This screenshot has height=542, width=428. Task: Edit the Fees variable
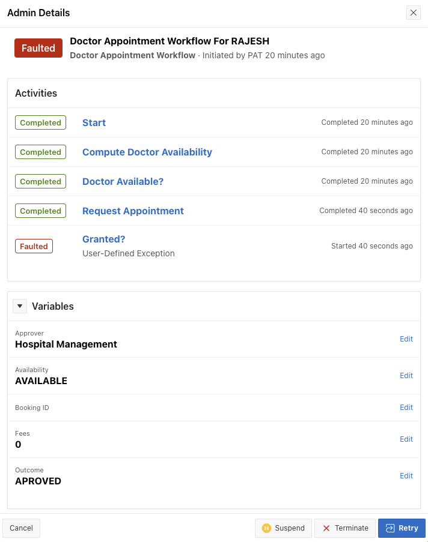click(x=406, y=439)
